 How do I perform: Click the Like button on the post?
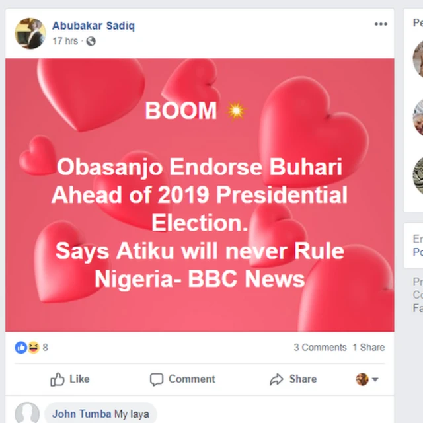tap(70, 379)
